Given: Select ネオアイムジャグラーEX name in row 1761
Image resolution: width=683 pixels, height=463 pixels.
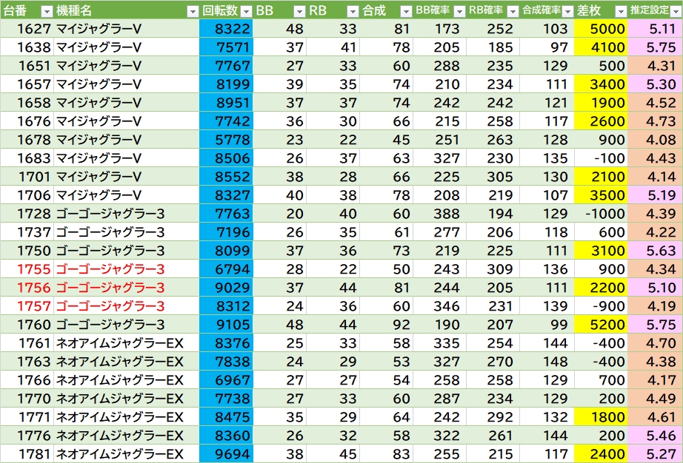Looking at the screenshot, I should pos(127,343).
